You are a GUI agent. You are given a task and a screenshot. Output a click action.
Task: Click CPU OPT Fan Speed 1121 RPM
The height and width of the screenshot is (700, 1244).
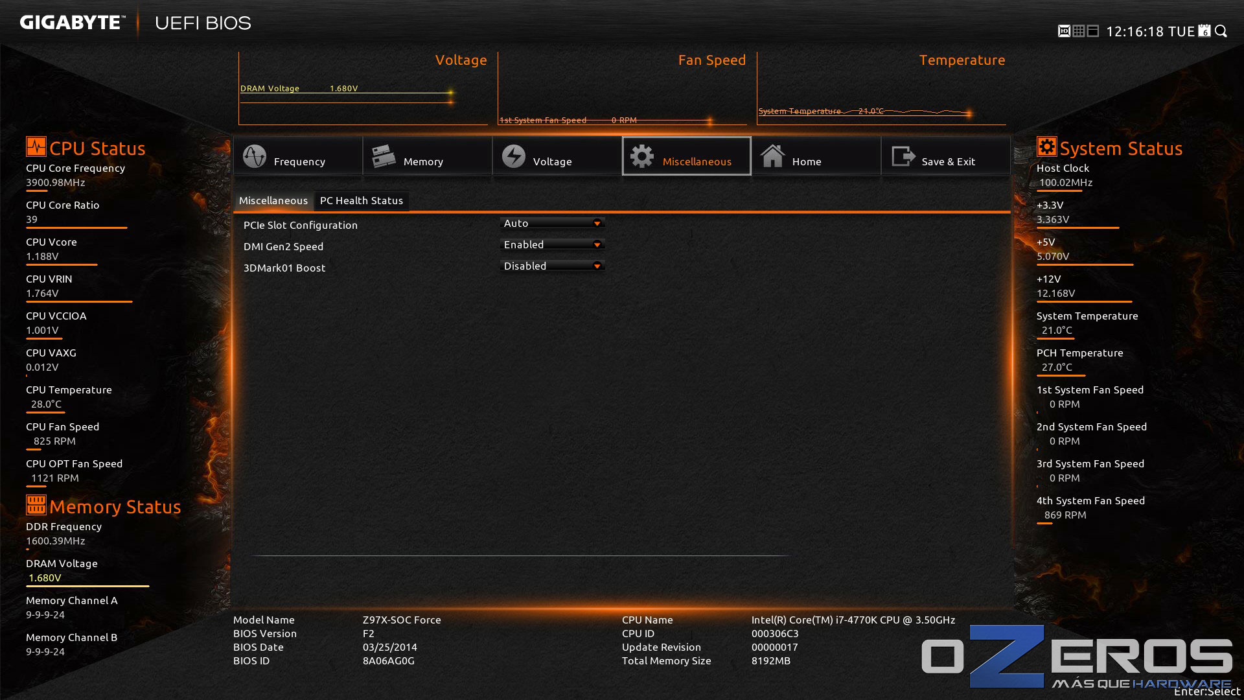[x=55, y=478]
